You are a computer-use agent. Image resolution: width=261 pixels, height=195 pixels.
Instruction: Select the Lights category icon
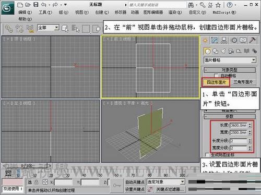click(223, 51)
